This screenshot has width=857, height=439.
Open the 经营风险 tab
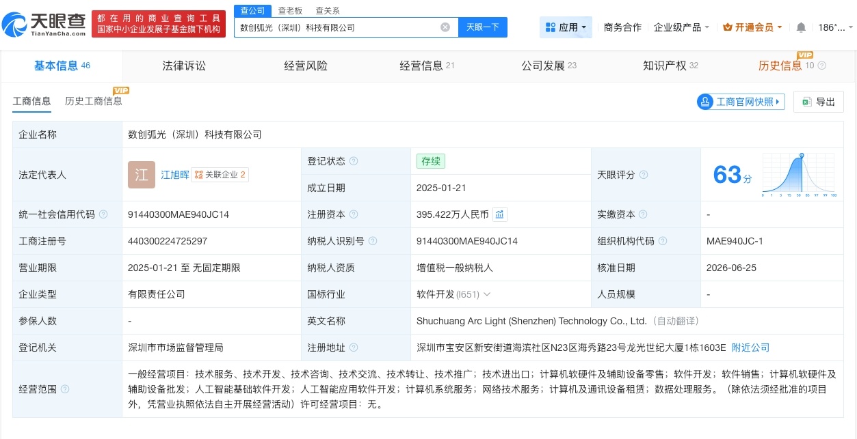coord(306,66)
